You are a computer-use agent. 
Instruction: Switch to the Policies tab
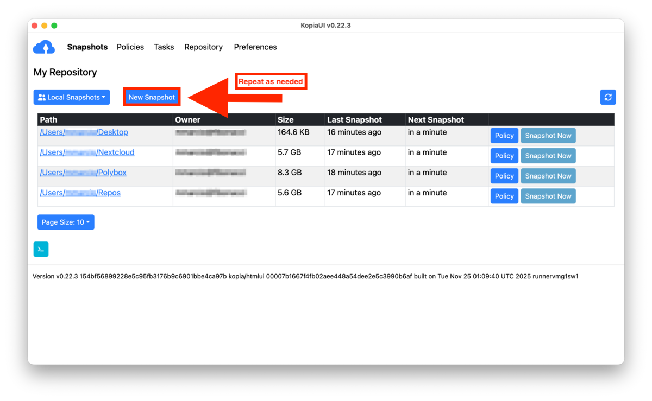130,47
